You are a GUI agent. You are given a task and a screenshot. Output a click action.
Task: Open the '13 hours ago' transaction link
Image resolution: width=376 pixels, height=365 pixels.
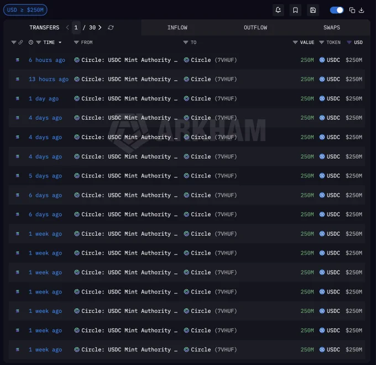coord(49,79)
